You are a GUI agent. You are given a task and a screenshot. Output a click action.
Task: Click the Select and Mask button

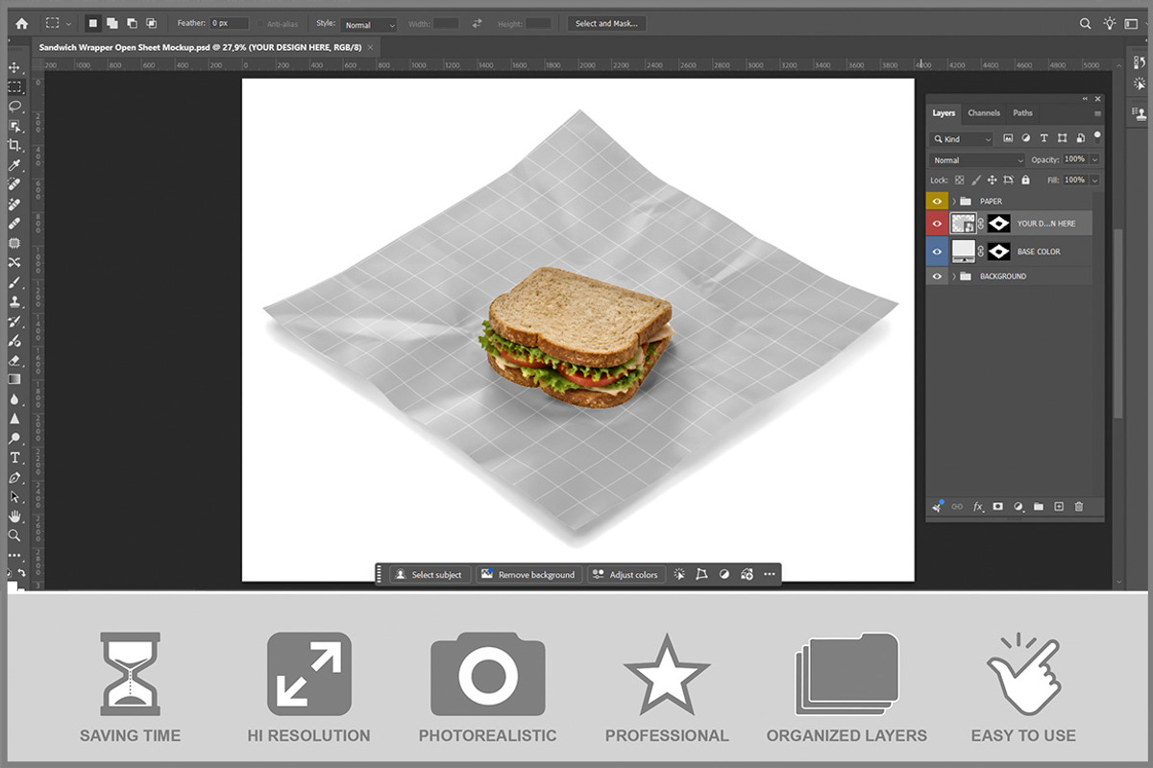[x=606, y=24]
